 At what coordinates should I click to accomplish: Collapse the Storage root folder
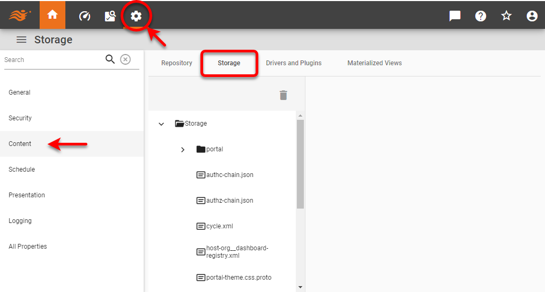[x=161, y=124]
